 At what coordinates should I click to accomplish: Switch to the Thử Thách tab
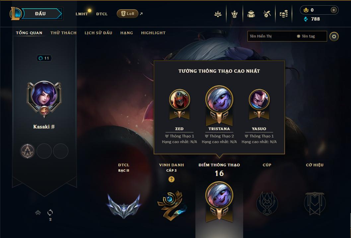[x=63, y=33]
